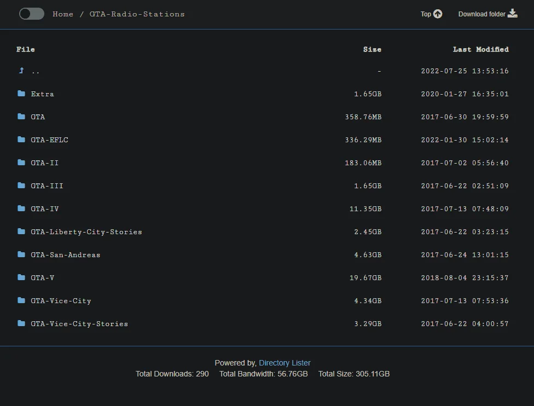
Task: Click the Last Modified column header
Action: pyautogui.click(x=481, y=49)
